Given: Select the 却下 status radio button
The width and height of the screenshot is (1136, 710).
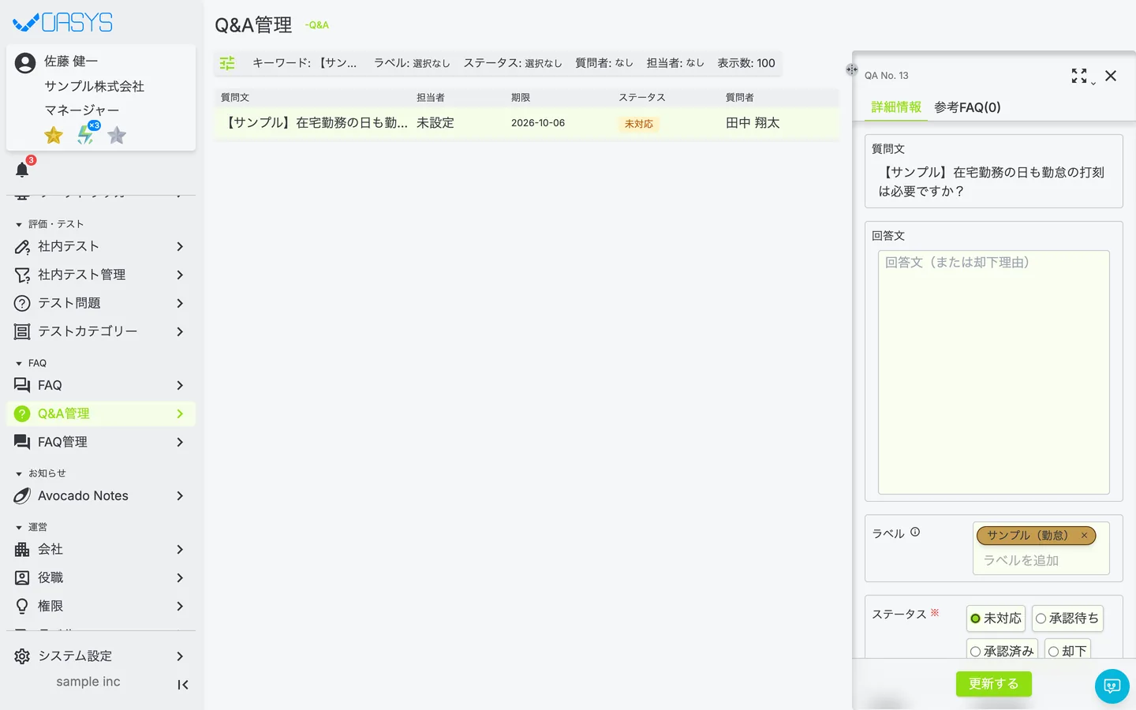Looking at the screenshot, I should (x=1053, y=652).
